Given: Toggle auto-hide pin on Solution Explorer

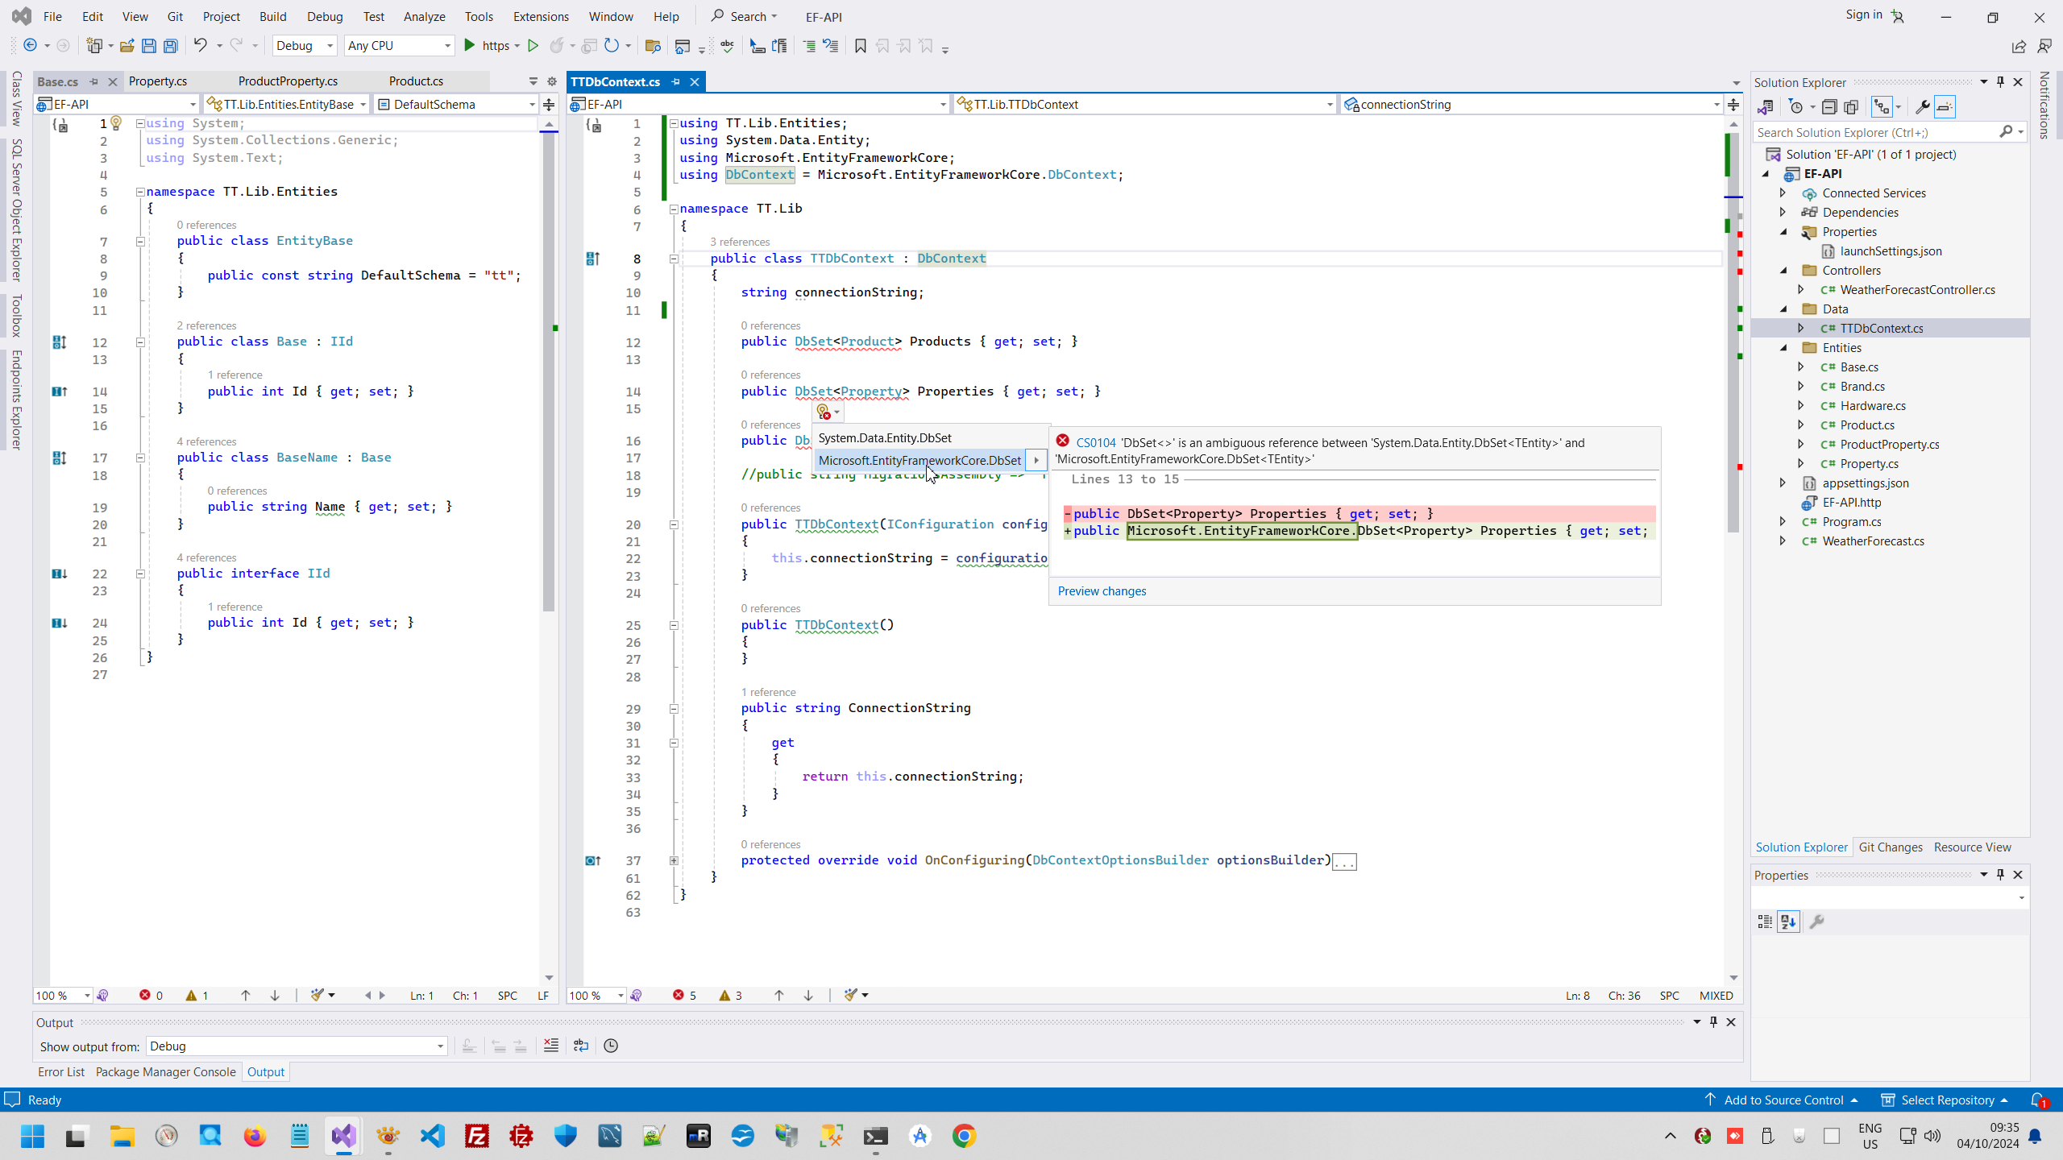Looking at the screenshot, I should click(2000, 82).
